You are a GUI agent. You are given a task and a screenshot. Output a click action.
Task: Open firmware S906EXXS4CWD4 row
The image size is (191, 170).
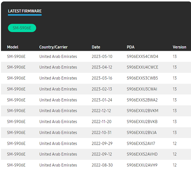[96, 56]
